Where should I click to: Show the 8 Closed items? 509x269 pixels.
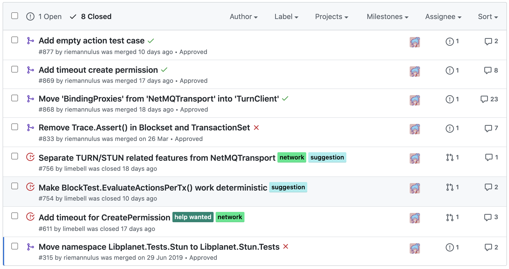[91, 17]
